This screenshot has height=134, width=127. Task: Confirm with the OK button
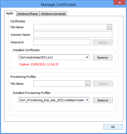click(x=113, y=127)
